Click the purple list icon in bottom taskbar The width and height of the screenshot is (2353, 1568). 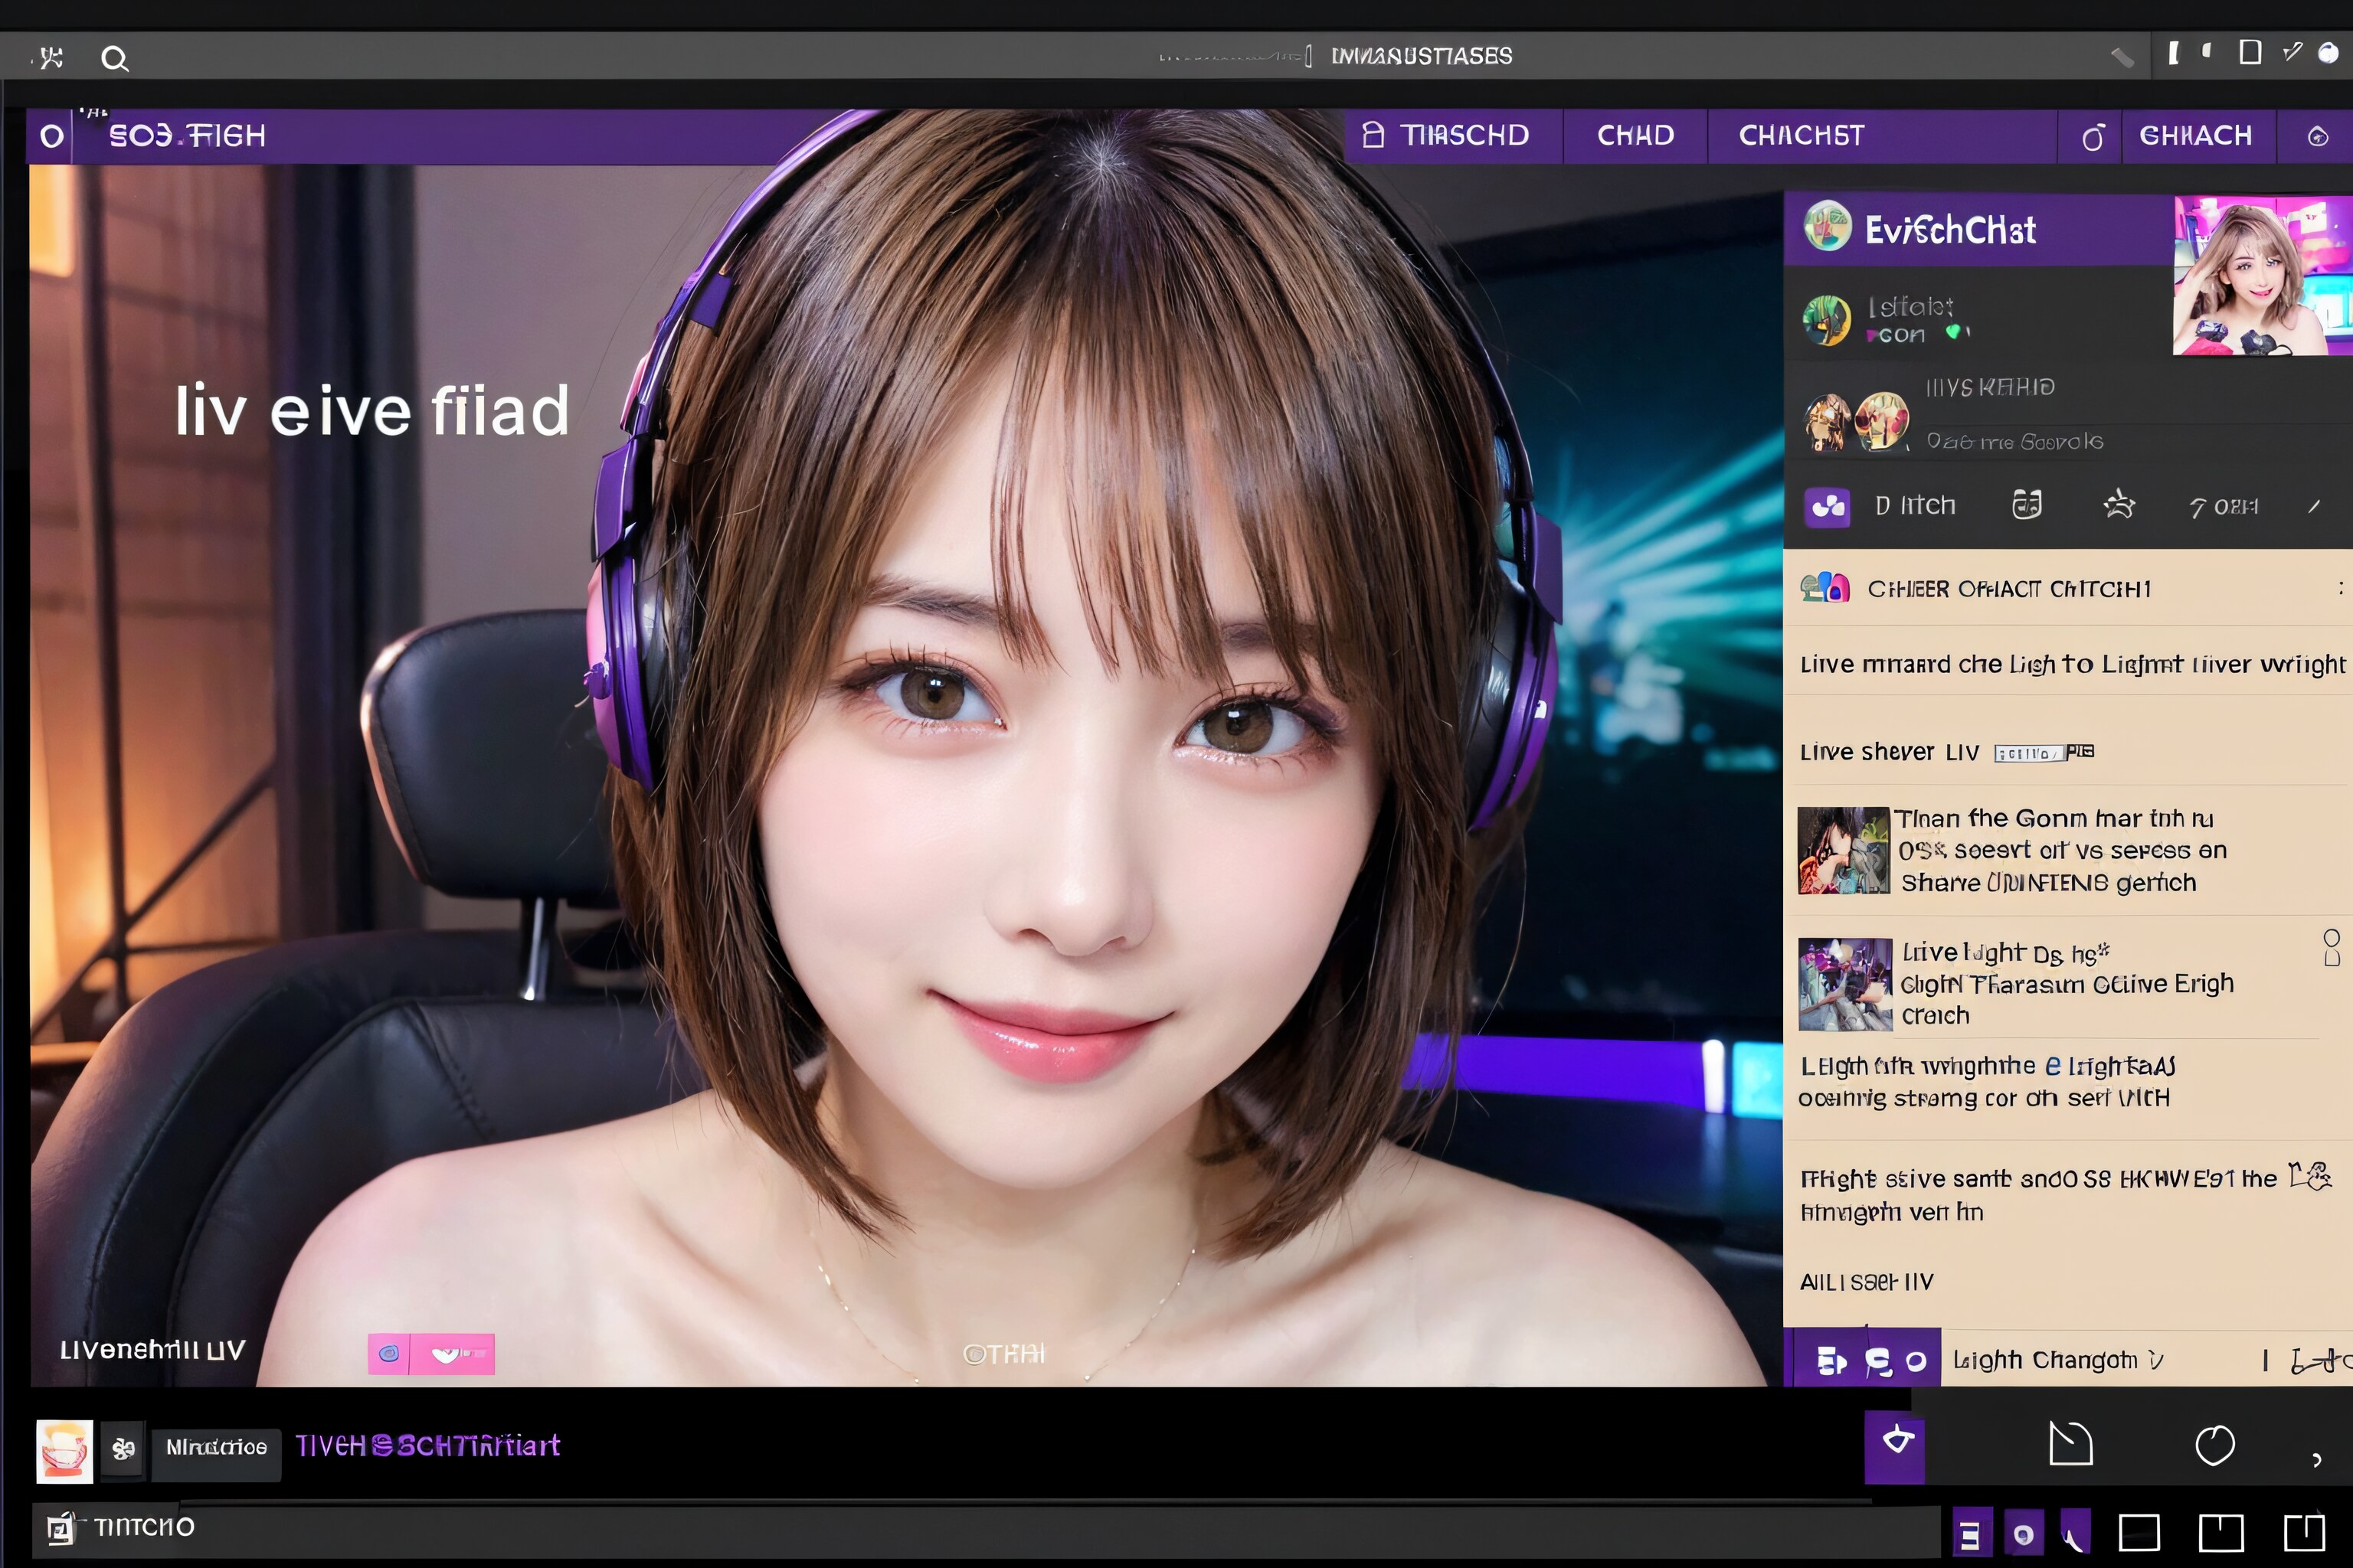point(1970,1533)
